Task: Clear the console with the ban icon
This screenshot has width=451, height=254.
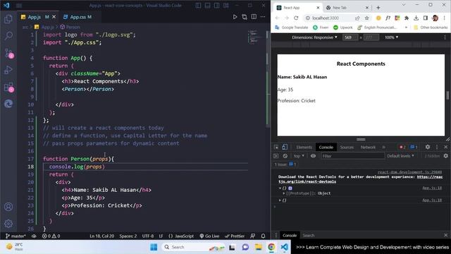Action: tap(285, 156)
